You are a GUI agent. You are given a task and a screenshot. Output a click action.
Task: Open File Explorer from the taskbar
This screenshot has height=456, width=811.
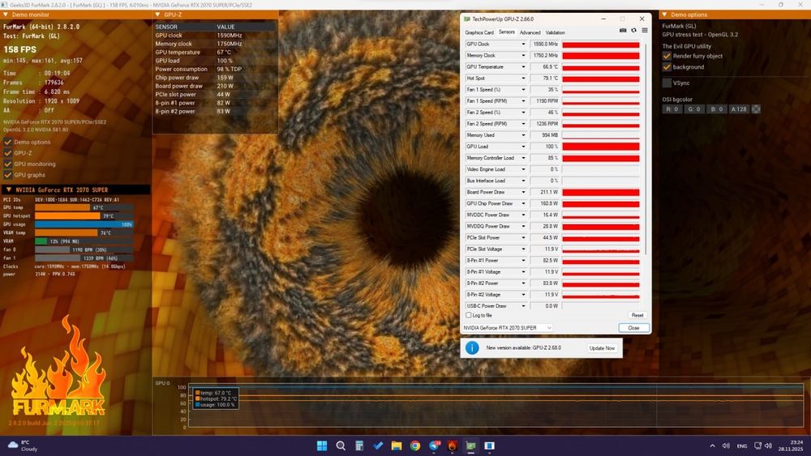pos(397,445)
